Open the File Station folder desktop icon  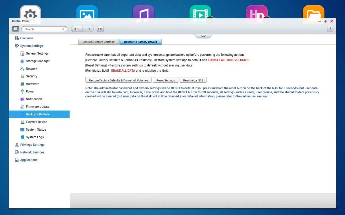(x=314, y=15)
